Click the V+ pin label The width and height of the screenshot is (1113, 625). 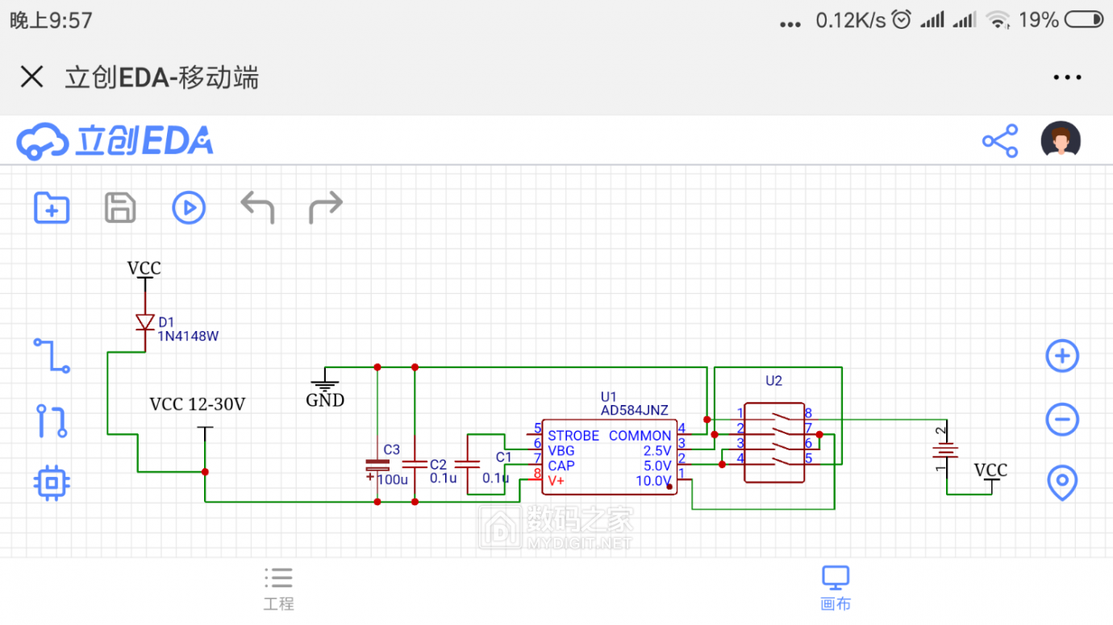556,481
